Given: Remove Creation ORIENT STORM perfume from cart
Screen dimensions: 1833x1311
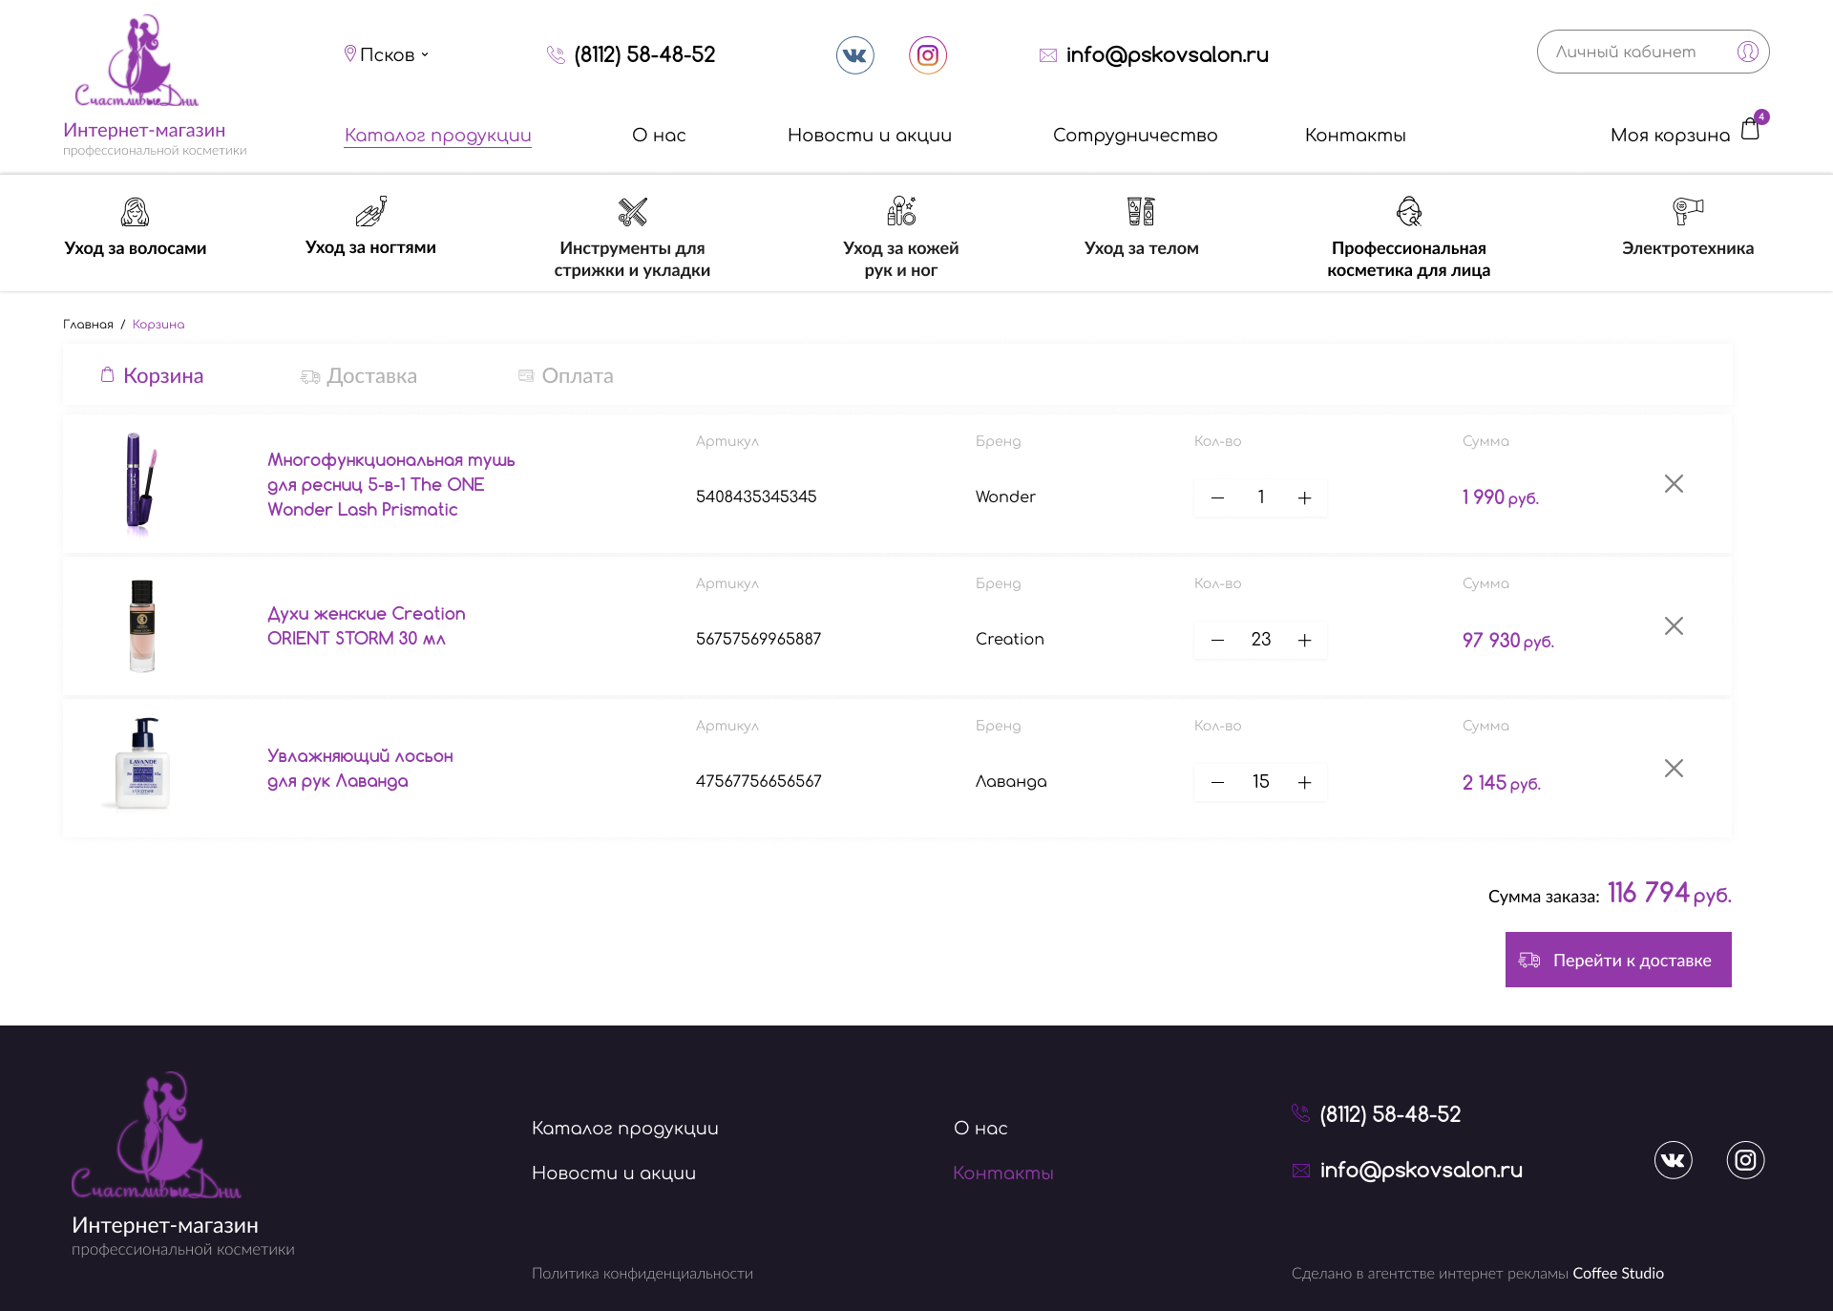Looking at the screenshot, I should click(x=1674, y=626).
